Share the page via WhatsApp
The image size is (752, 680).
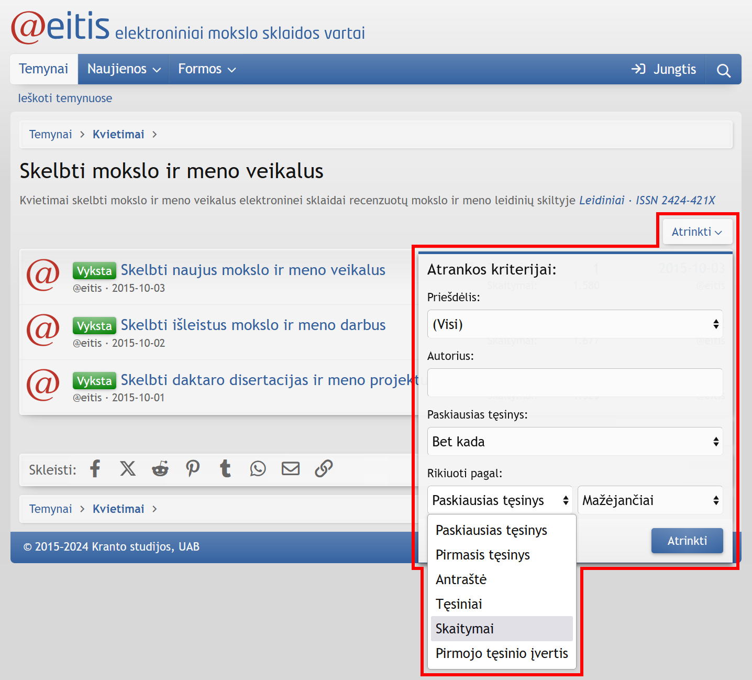(258, 469)
